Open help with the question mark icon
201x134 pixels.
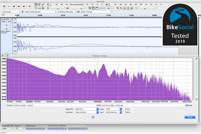coord(93,117)
